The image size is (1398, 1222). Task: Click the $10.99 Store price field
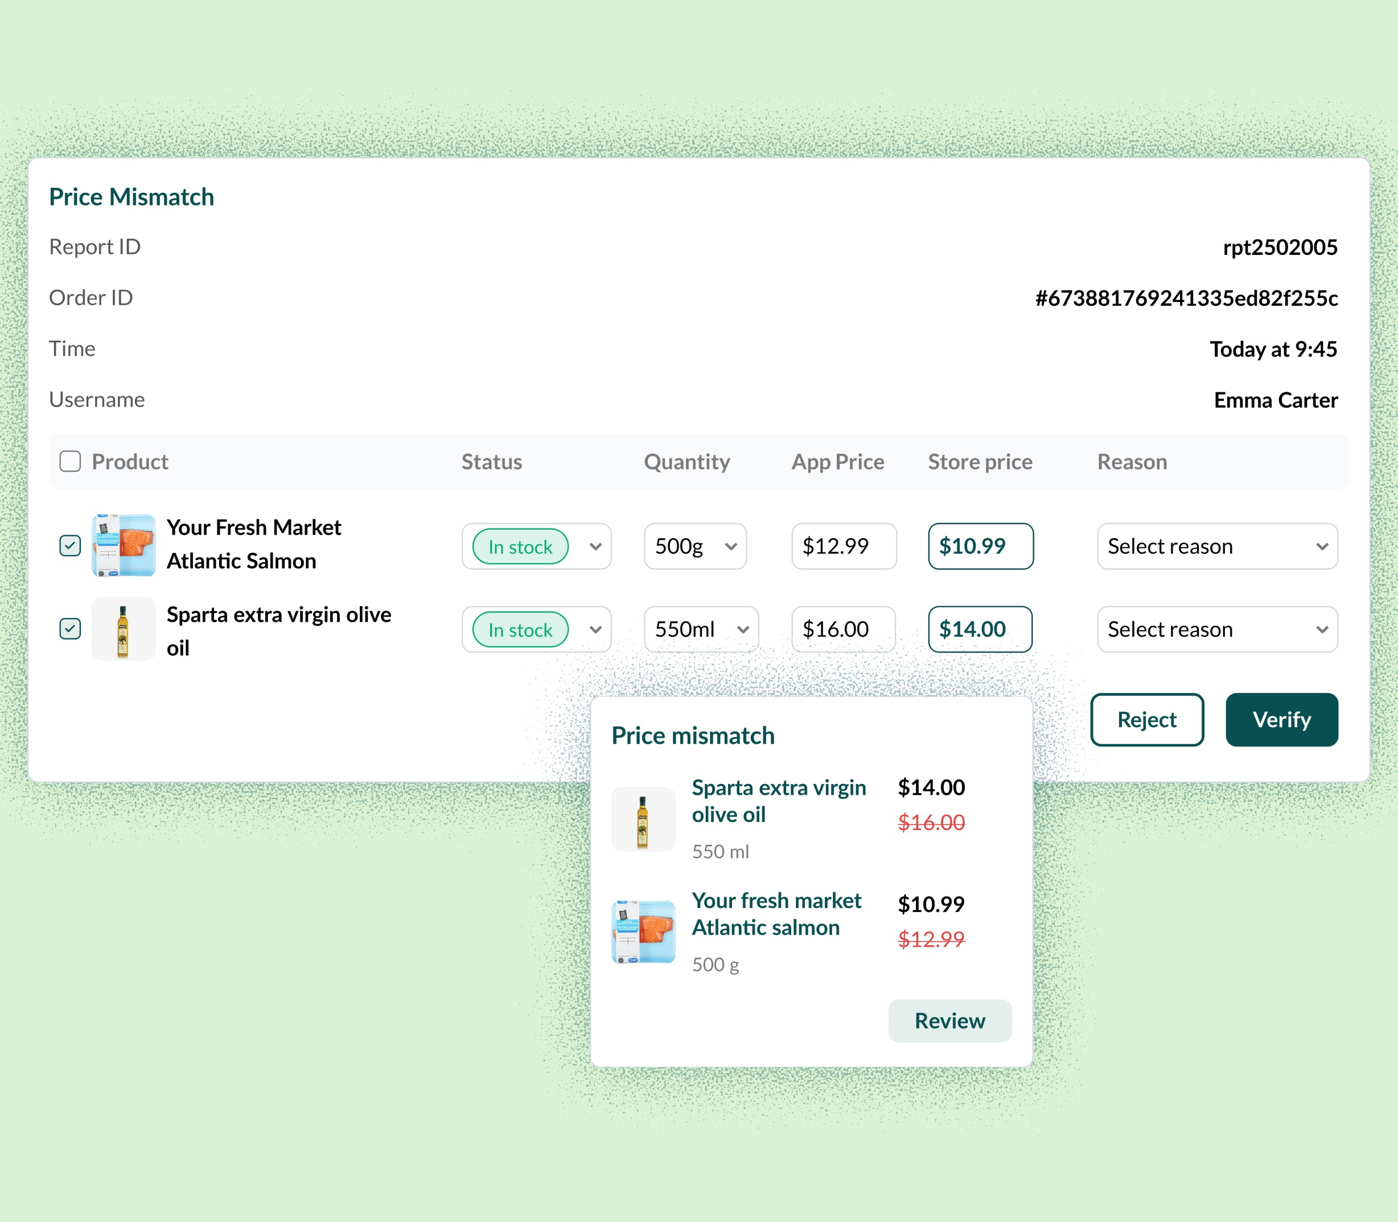[980, 546]
